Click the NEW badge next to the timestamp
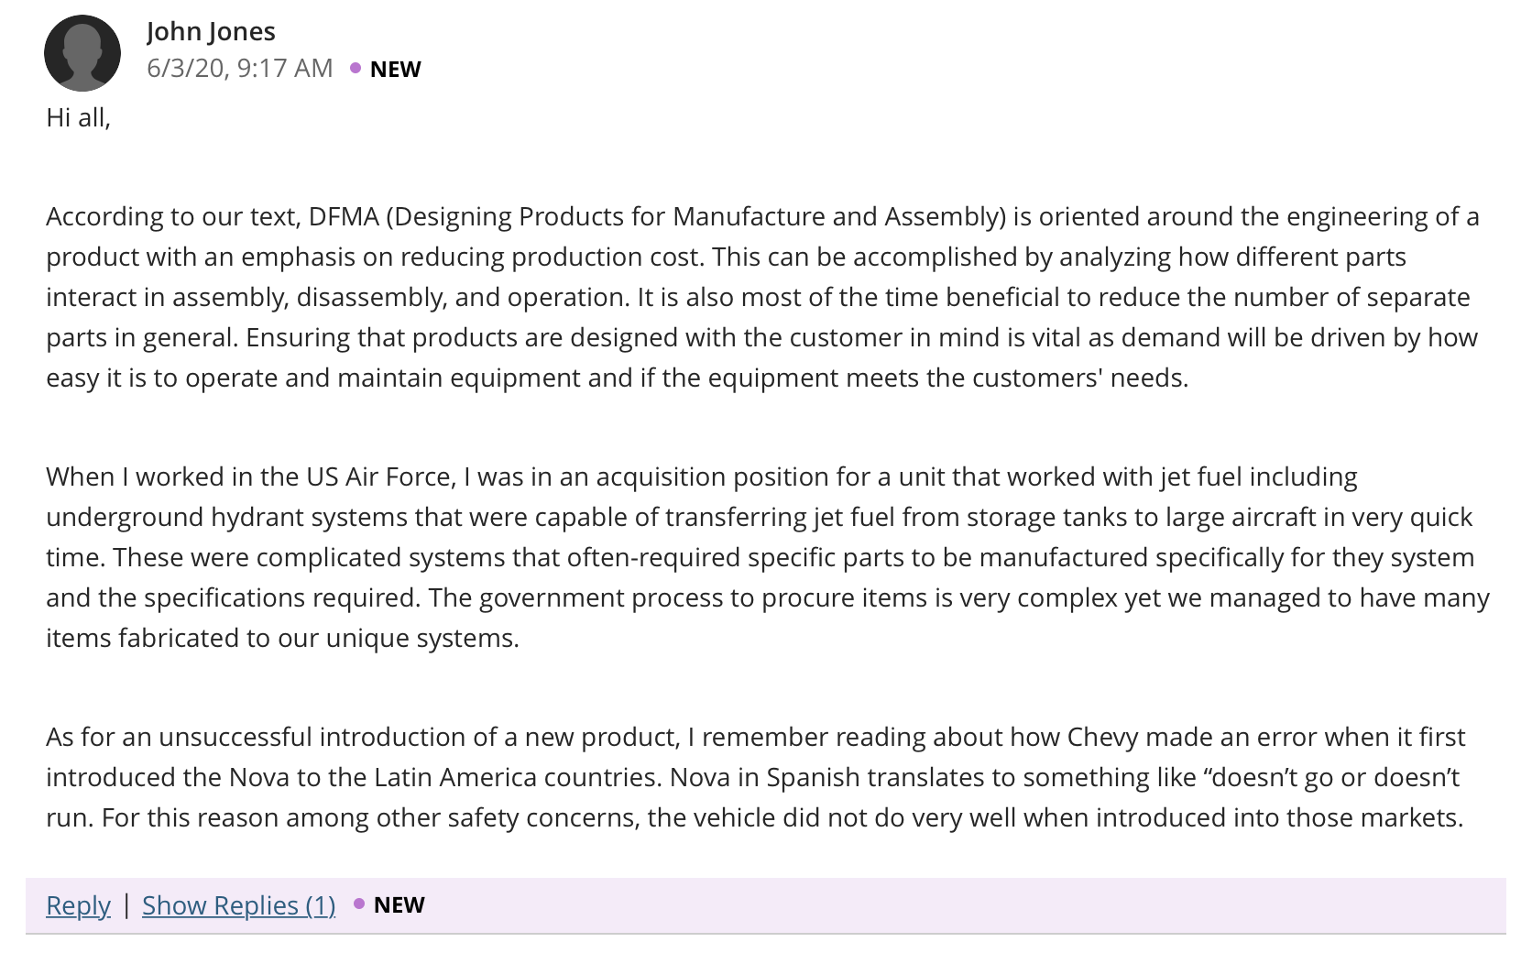This screenshot has width=1532, height=953. pyautogui.click(x=396, y=69)
